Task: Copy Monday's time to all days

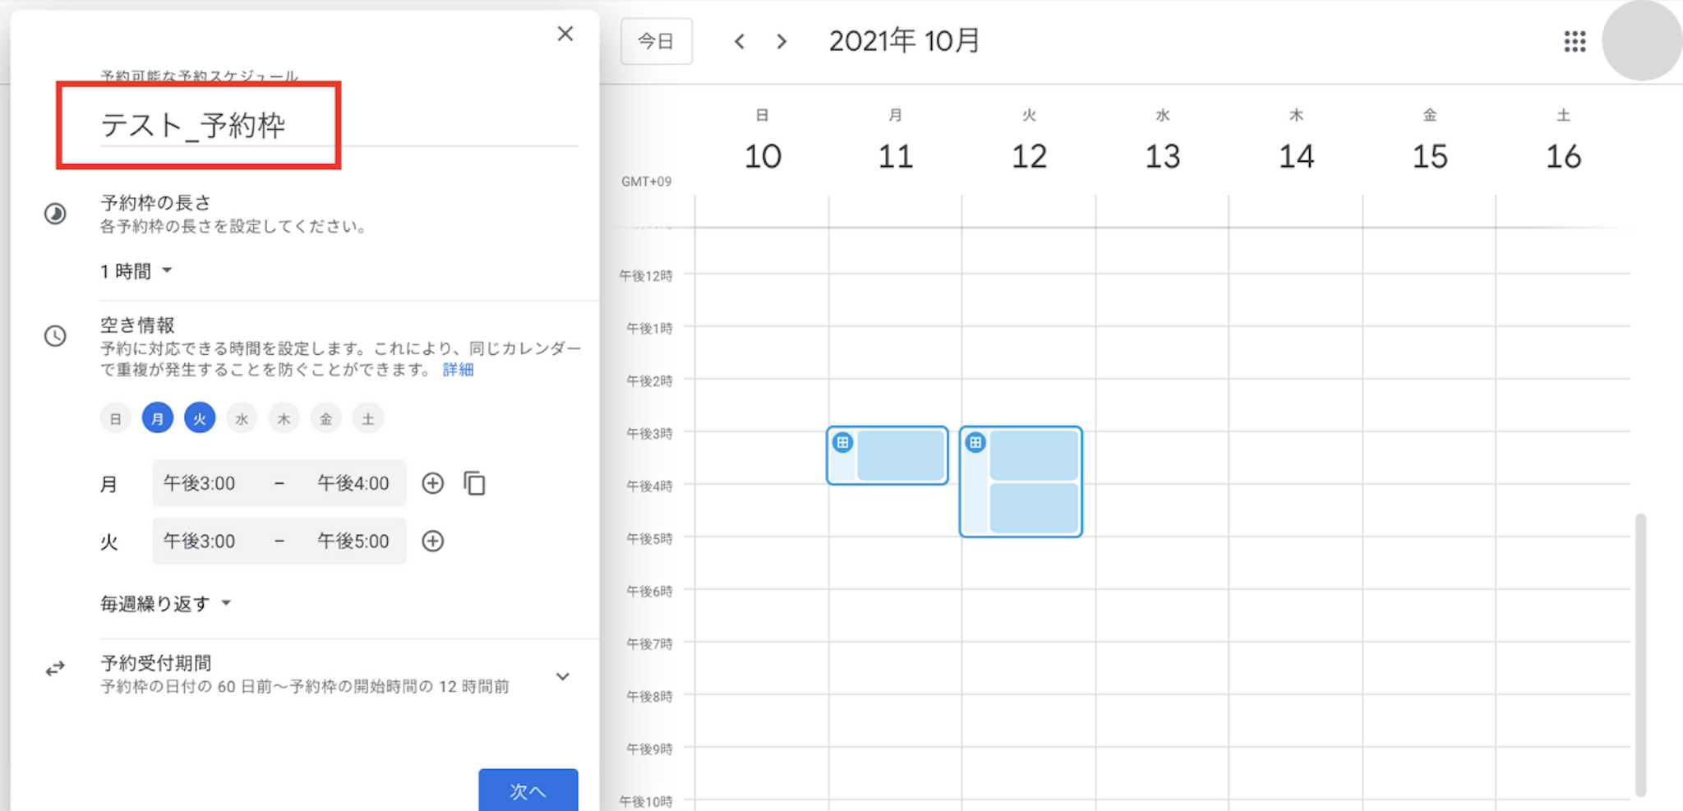Action: click(475, 483)
